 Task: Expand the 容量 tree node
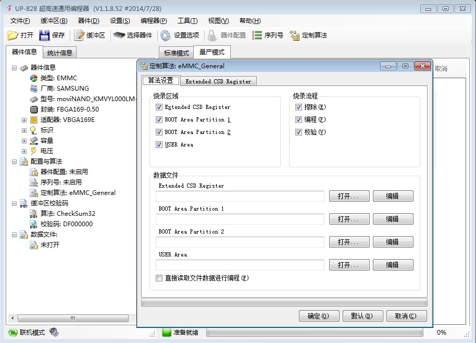coord(24,141)
